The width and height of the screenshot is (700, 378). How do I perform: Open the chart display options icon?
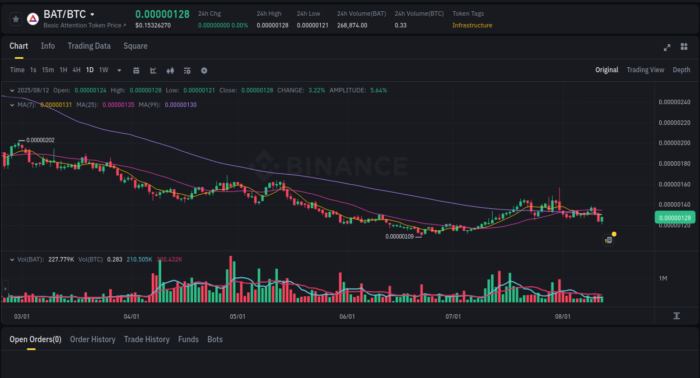coord(187,71)
